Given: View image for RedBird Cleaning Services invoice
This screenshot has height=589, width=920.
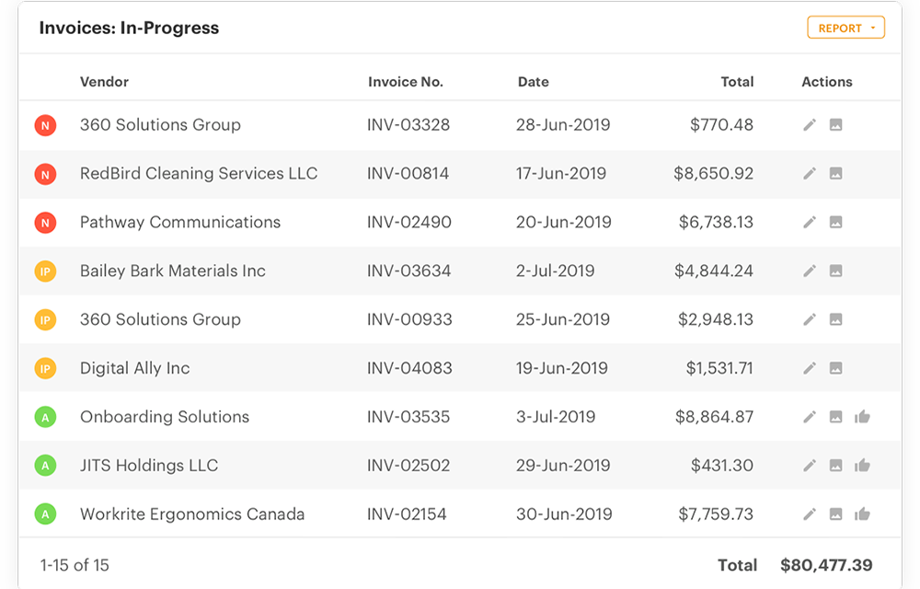Looking at the screenshot, I should pyautogui.click(x=835, y=174).
